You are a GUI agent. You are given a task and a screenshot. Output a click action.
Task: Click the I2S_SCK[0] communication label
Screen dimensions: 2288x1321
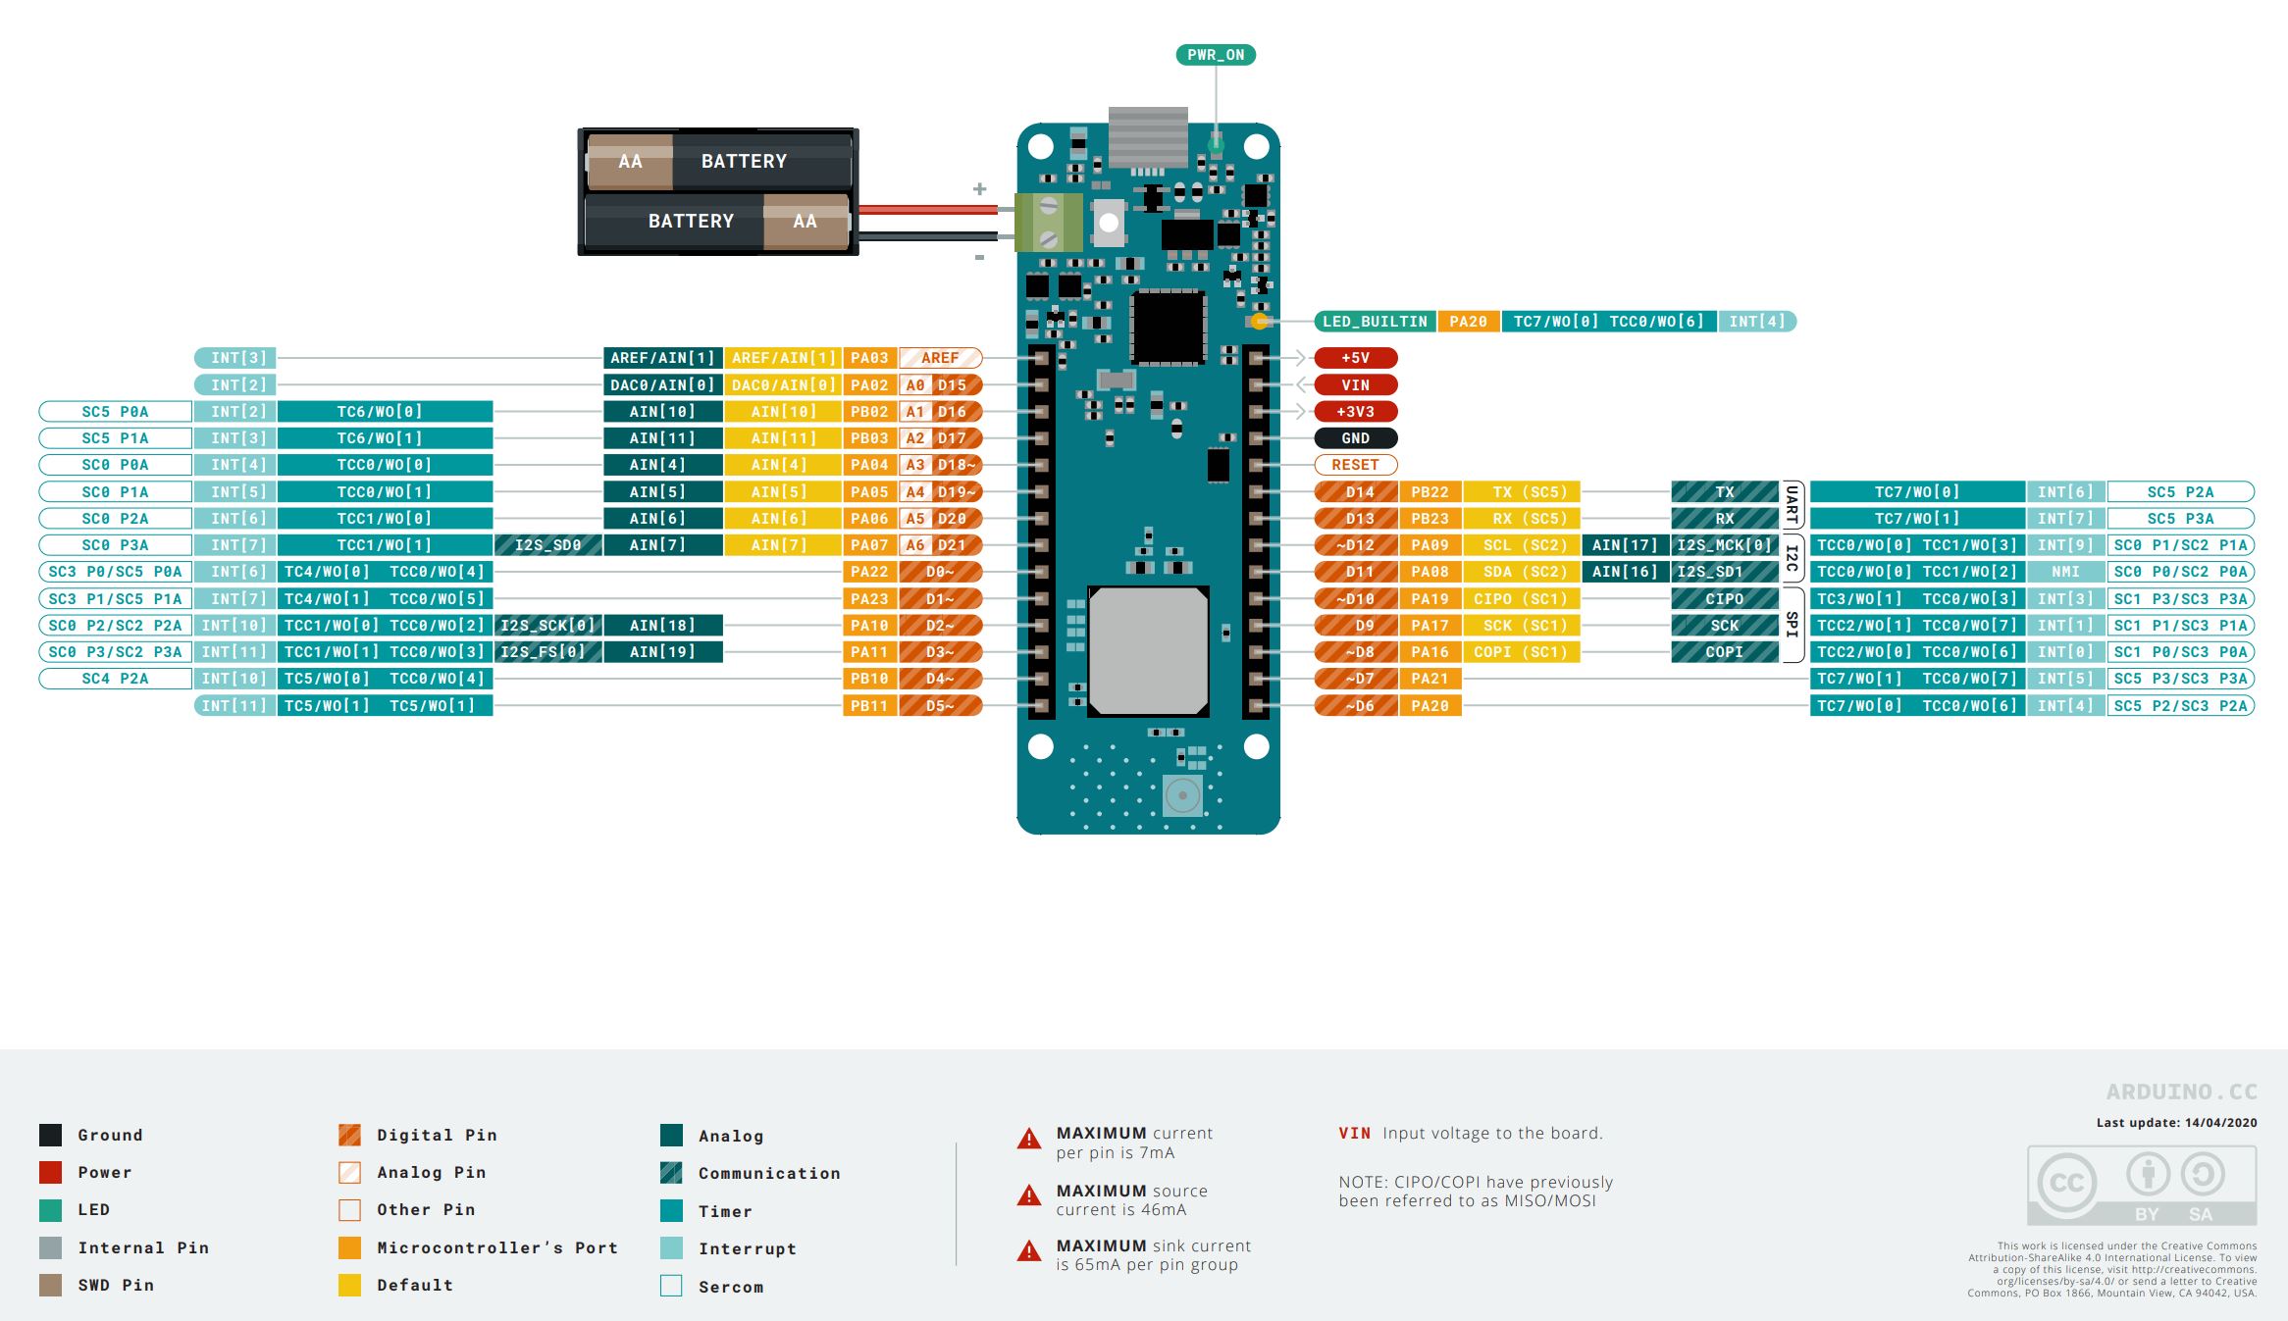tap(548, 626)
